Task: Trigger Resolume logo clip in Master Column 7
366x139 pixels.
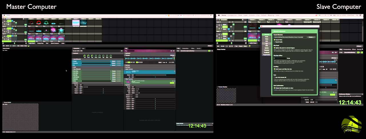Action: 75,23
